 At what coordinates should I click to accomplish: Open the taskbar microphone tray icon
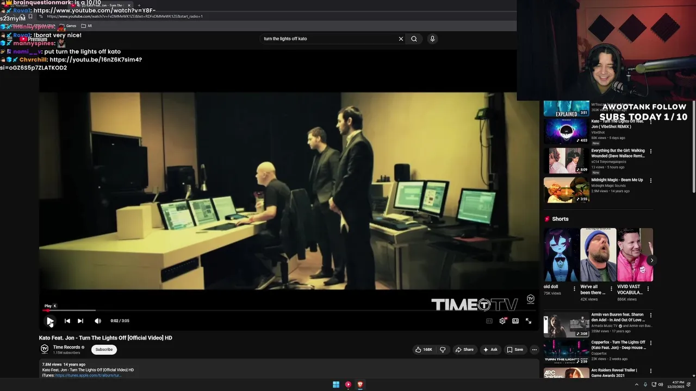[x=645, y=384]
